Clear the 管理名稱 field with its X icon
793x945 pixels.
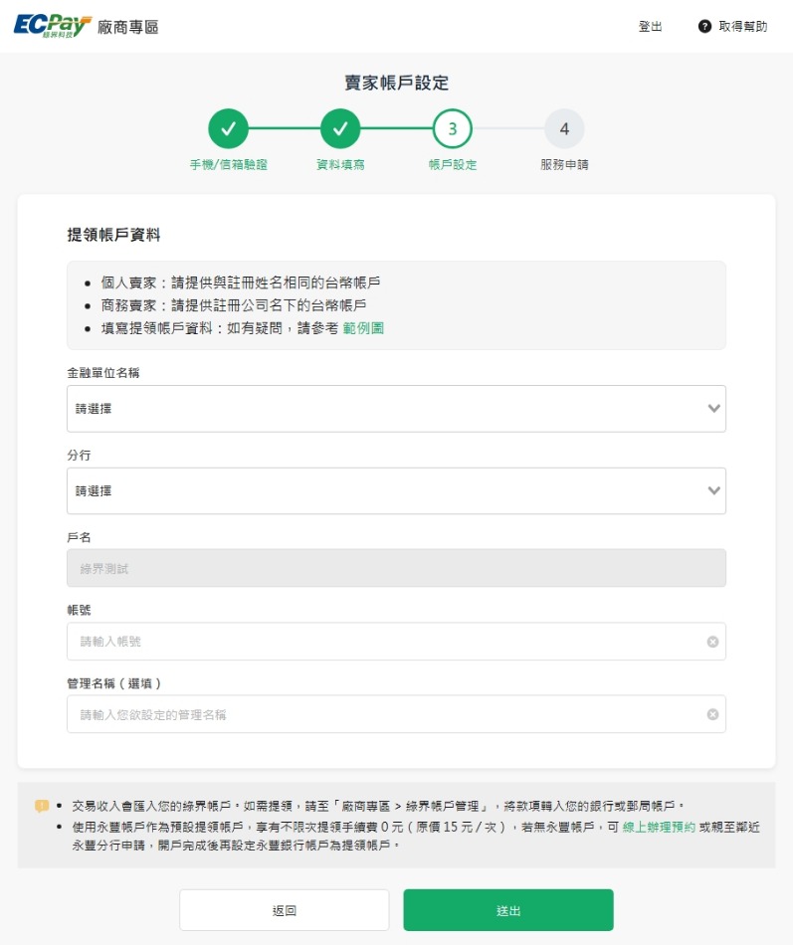pyautogui.click(x=712, y=714)
